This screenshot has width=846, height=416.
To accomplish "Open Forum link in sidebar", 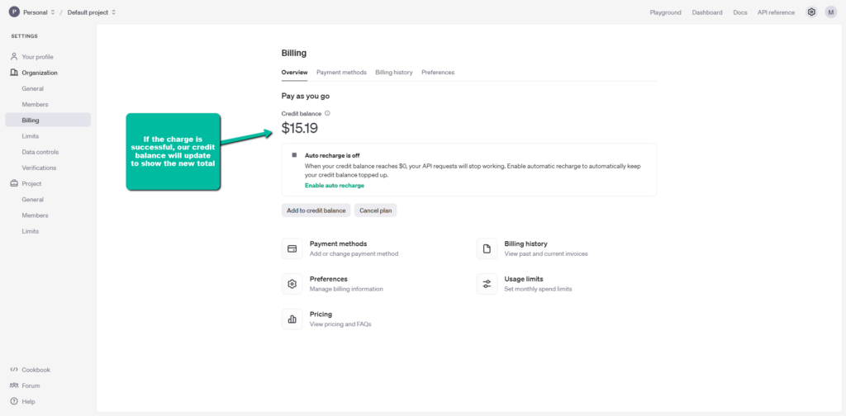I will click(31, 385).
